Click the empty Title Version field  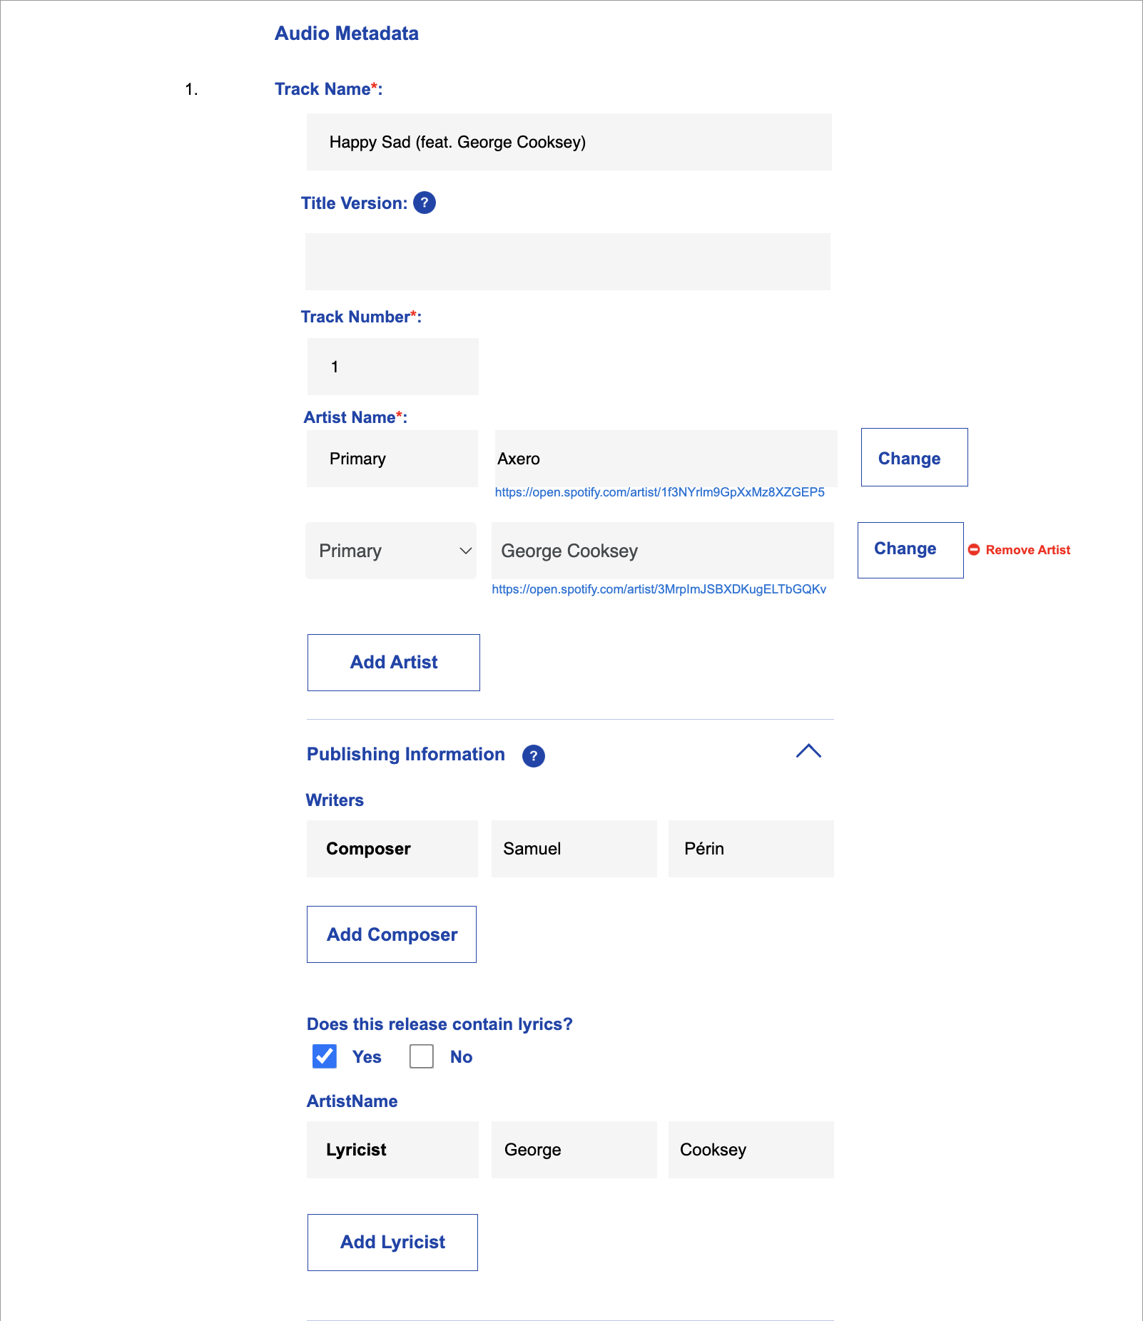(x=567, y=262)
